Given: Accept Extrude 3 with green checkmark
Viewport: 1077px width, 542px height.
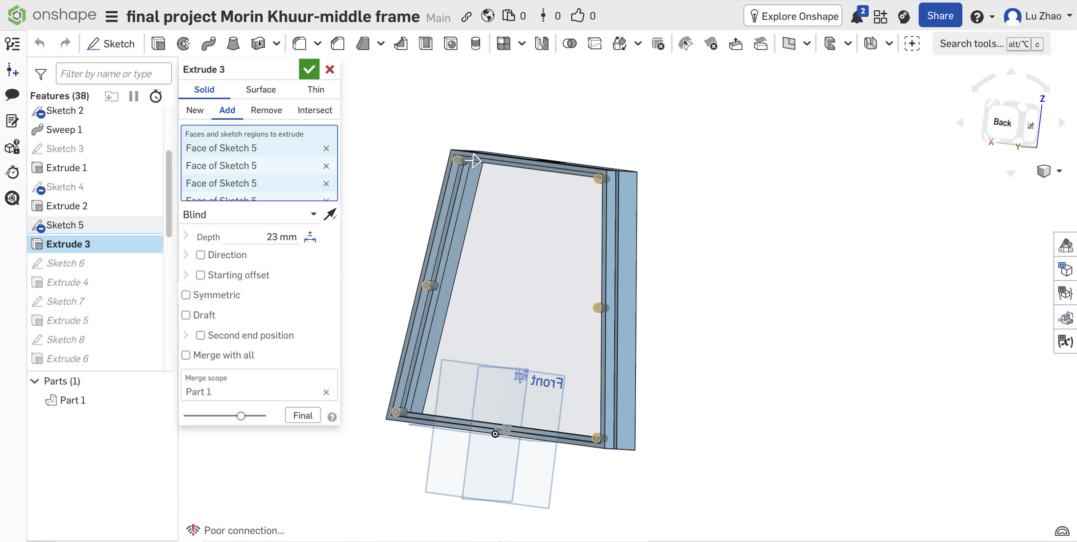Looking at the screenshot, I should tap(309, 69).
